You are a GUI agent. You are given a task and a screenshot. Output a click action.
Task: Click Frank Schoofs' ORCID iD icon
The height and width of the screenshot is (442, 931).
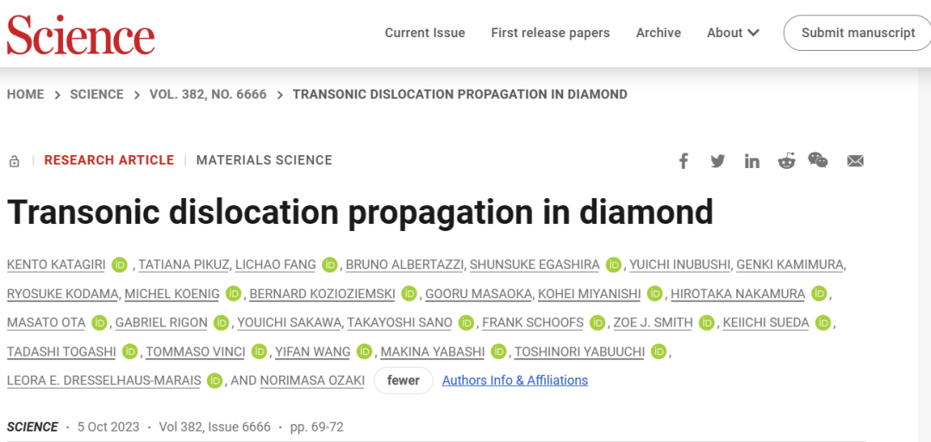597,323
